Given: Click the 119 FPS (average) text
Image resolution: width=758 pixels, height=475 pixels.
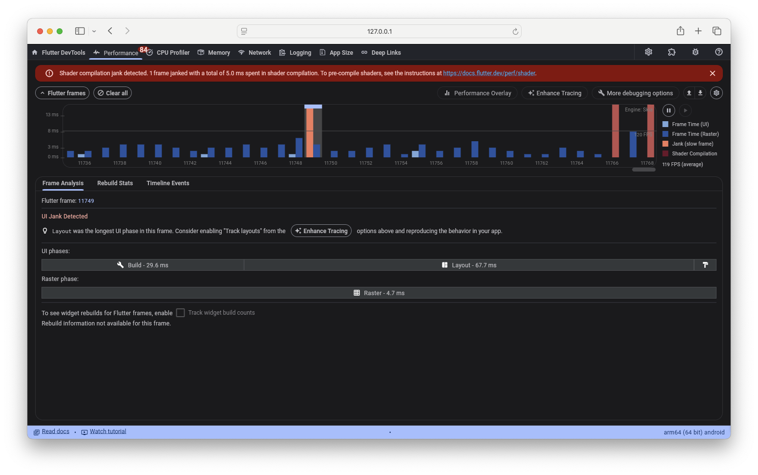Looking at the screenshot, I should [x=683, y=164].
